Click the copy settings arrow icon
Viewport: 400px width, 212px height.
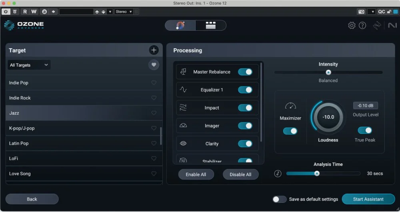(x=53, y=12)
